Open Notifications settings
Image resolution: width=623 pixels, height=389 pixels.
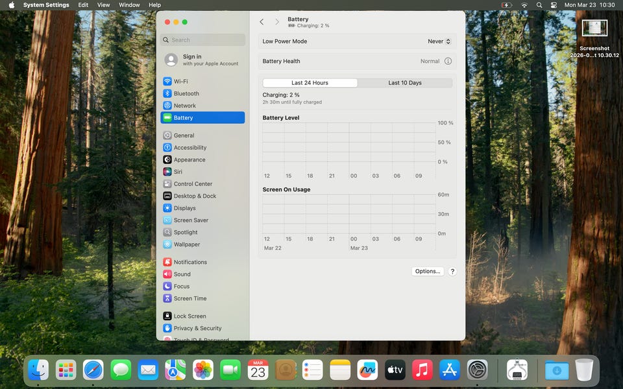pyautogui.click(x=189, y=262)
